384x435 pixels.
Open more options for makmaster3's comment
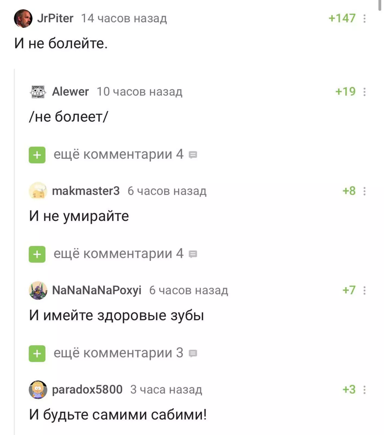(364, 191)
